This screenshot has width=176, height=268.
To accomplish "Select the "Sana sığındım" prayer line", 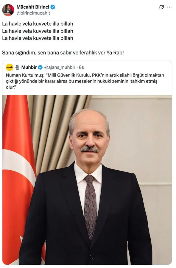I will point(63,52).
